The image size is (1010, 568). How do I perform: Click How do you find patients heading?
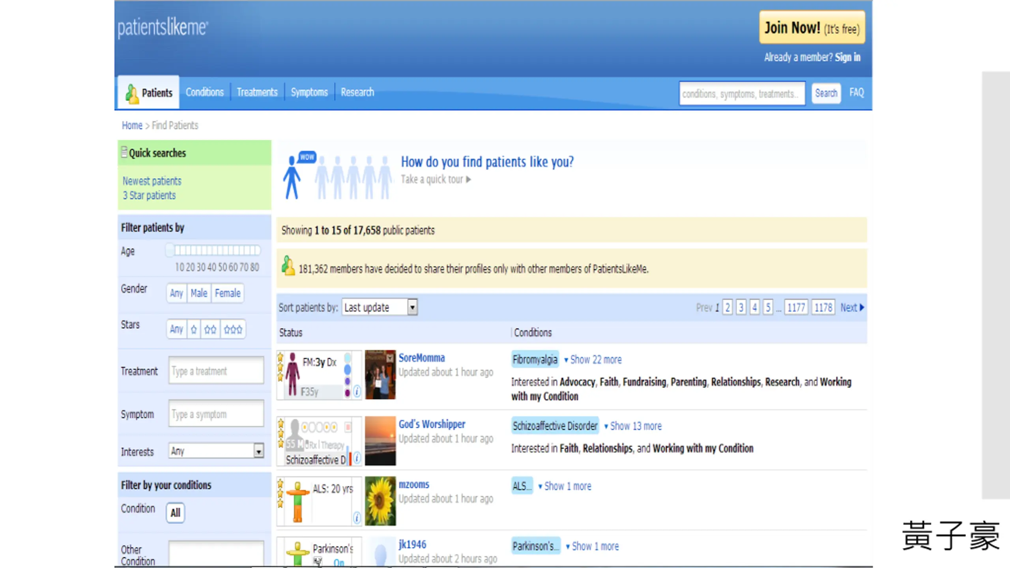tap(487, 162)
